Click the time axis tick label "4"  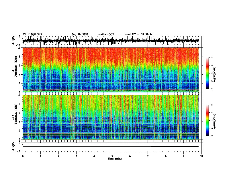click(94, 156)
